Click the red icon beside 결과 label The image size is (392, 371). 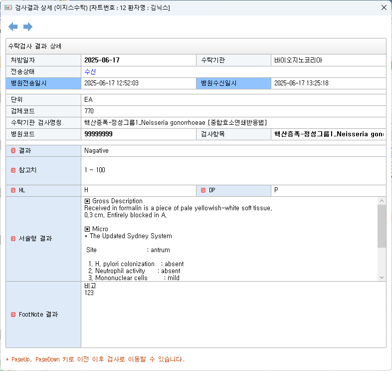(x=13, y=150)
